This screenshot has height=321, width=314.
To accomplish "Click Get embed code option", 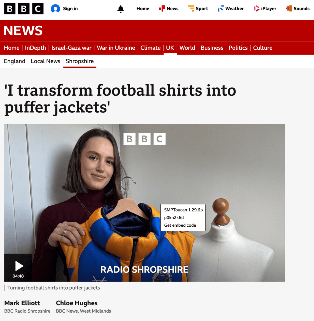I will (x=180, y=225).
